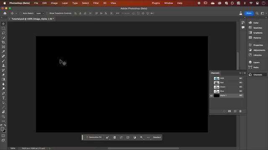Screen dimensions: 268x150
Task: Open the align options three-dots menu
Action: 117,13
